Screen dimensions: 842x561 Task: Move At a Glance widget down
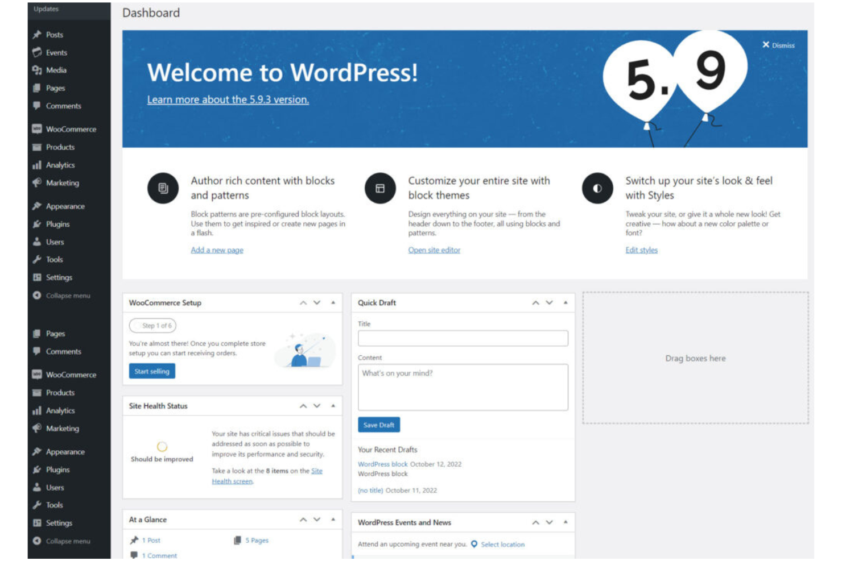coord(317,520)
